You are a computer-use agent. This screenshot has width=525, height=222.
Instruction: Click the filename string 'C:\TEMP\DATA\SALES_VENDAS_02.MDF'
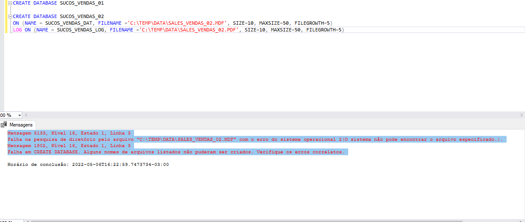coord(177,23)
